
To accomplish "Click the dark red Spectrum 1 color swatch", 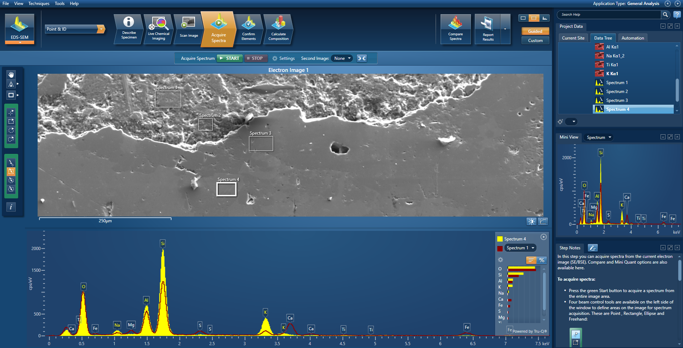I will pos(500,248).
